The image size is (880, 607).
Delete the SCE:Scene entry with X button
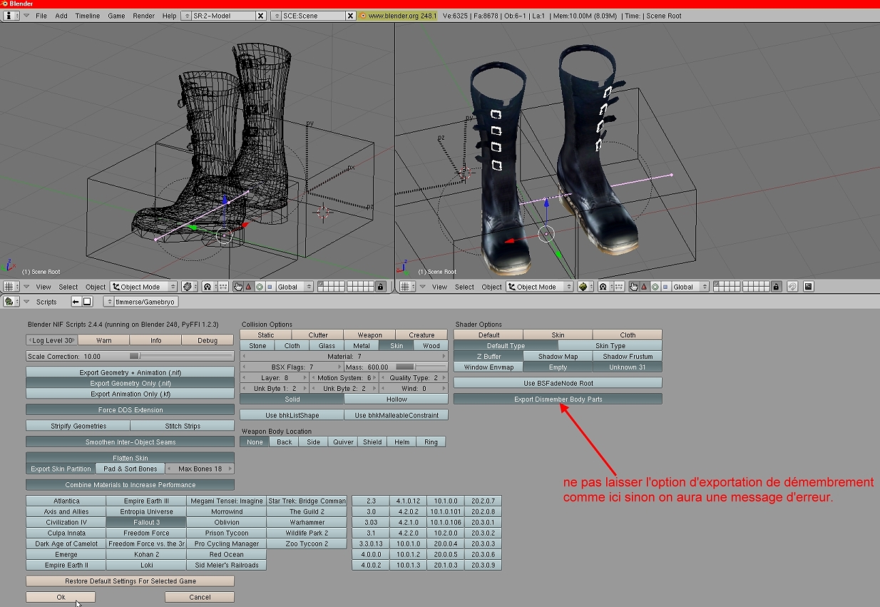350,16
